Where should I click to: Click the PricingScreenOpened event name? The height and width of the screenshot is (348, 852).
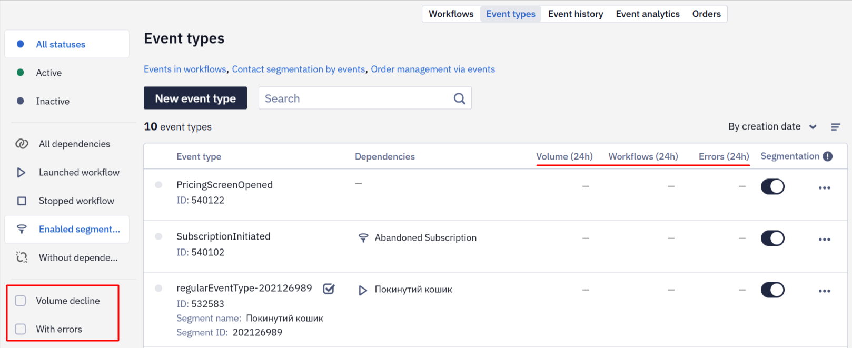[x=224, y=185]
